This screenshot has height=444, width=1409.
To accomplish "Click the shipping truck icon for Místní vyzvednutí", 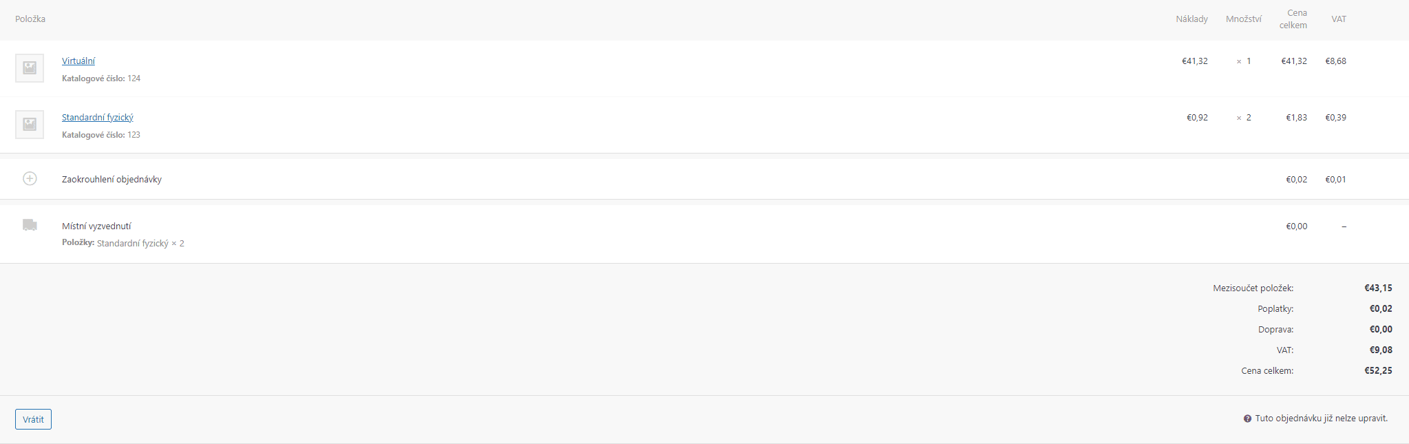I will (30, 225).
